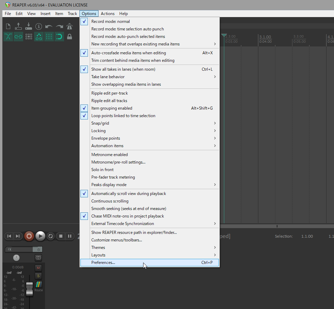
Task: Click the master FX button
Action: tap(19, 249)
